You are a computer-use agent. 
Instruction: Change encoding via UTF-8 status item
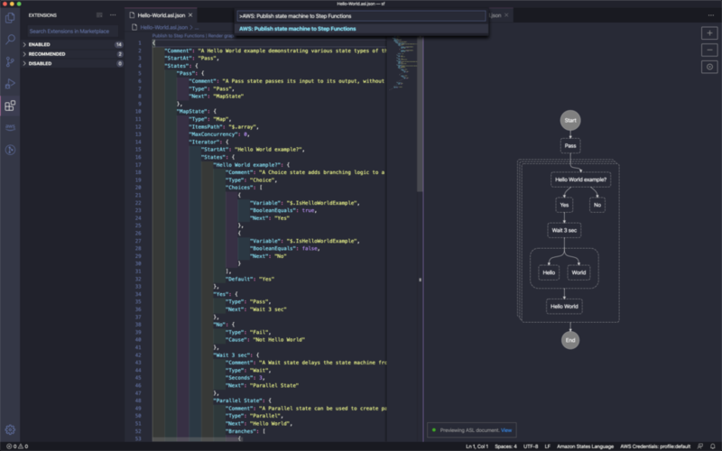(531, 446)
